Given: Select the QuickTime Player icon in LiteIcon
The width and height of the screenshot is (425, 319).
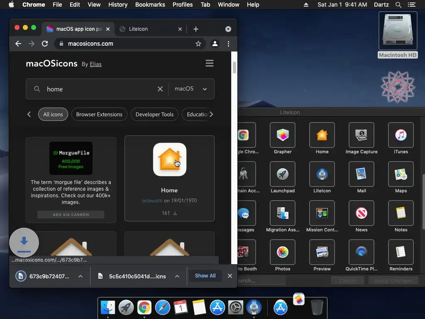Looking at the screenshot, I should [361, 252].
